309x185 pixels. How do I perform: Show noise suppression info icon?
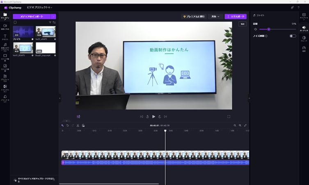click(266, 36)
